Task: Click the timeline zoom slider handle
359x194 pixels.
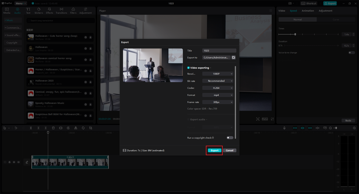Action: click(336, 128)
